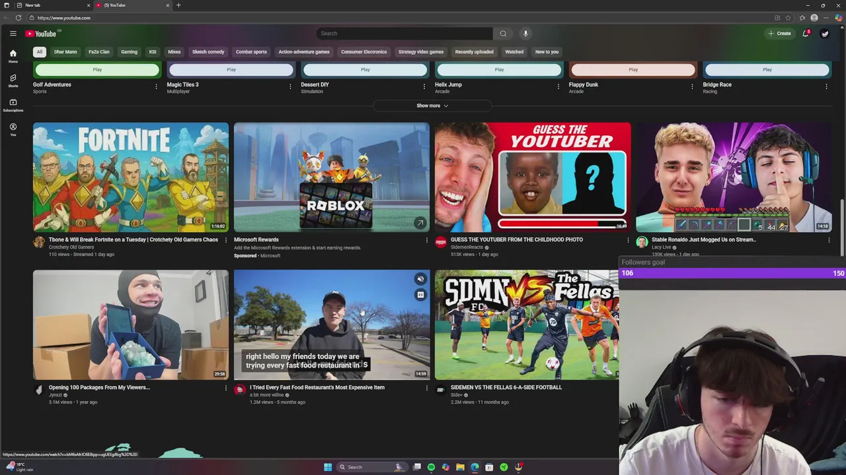The width and height of the screenshot is (846, 475).
Task: Open File Explorer from the taskbar
Action: click(x=460, y=467)
